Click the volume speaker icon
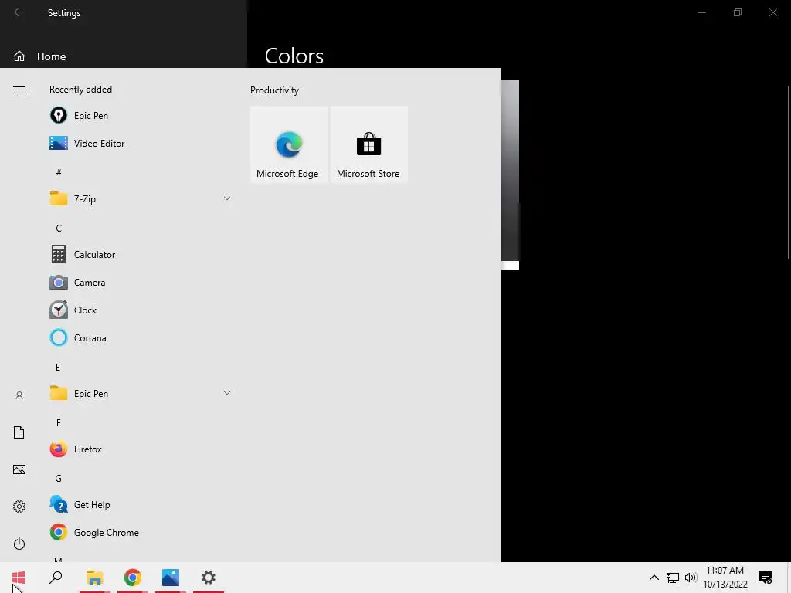The image size is (791, 593). tap(691, 578)
